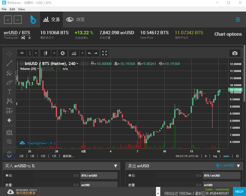Viewport: 246px width, 196px height.
Task: Open Chart options
Action: 228,34
